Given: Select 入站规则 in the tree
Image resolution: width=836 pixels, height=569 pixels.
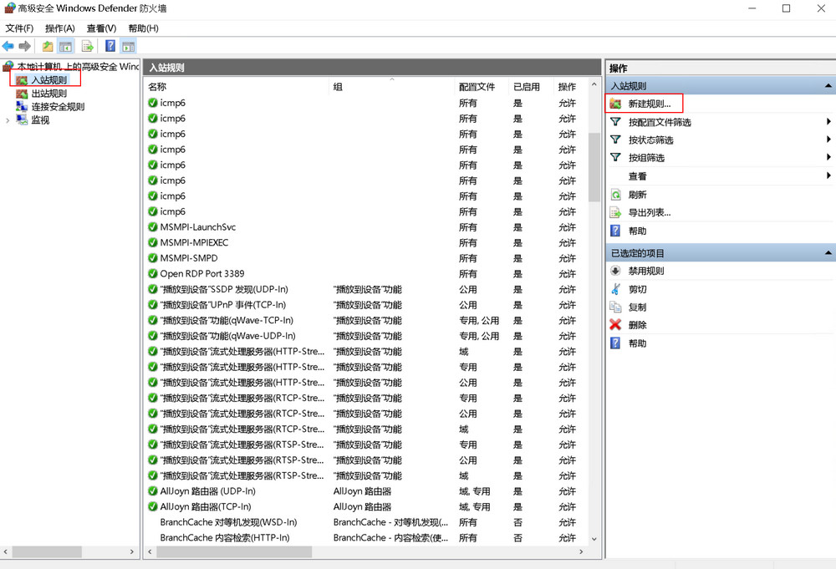Looking at the screenshot, I should 48,80.
